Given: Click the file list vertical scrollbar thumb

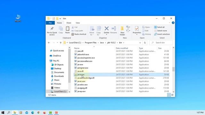Looking at the screenshot, I should point(173,69).
